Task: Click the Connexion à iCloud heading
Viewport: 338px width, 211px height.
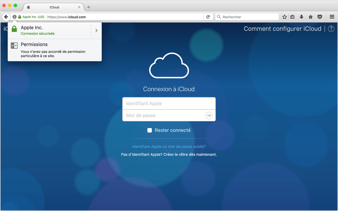Action: click(169, 89)
